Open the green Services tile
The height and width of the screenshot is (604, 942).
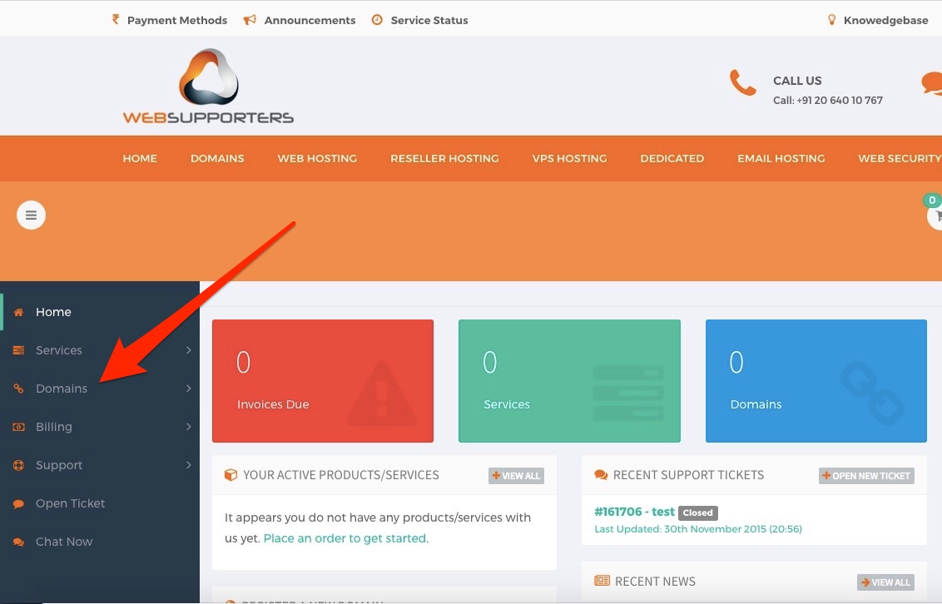[x=569, y=381]
